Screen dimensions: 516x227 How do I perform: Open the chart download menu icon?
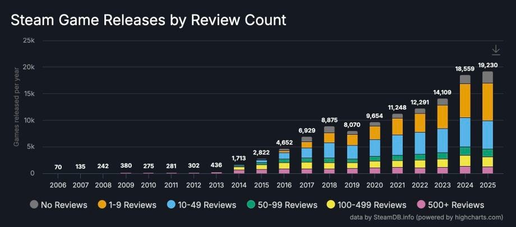pos(496,50)
